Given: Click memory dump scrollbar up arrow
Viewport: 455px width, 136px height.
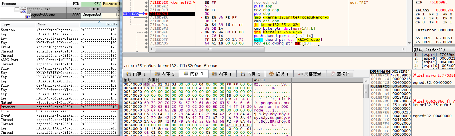Looking at the screenshot, I should tap(366, 81).
